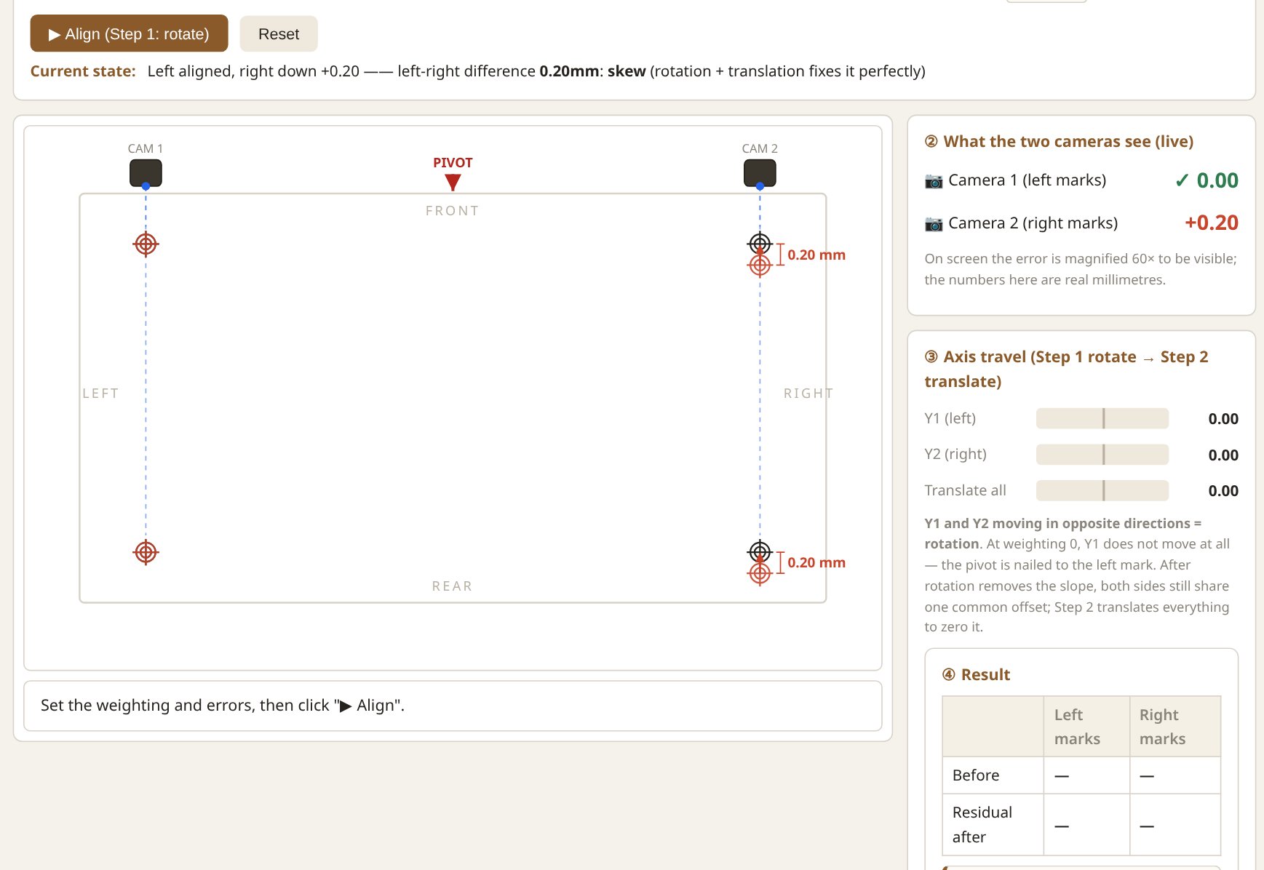Click the Right marks column header

[1175, 727]
